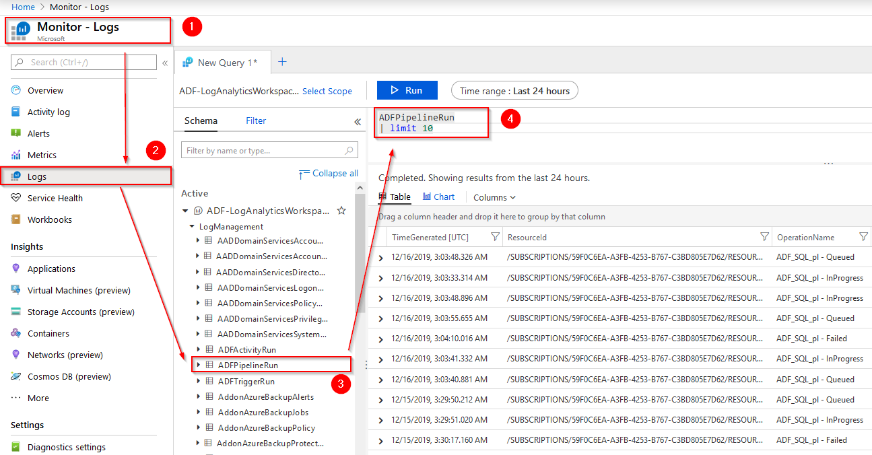Click the Storage Accounts (preview) icon
Viewport: 872px width, 455px height.
[x=16, y=312]
